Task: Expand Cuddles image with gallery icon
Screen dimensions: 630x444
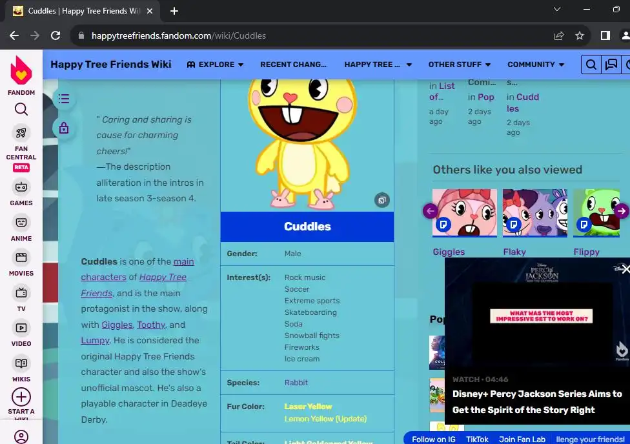Action: coord(381,199)
